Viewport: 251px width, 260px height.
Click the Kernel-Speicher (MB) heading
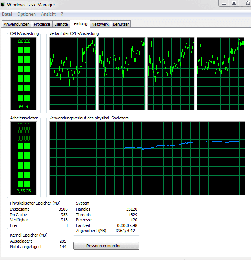(x=29, y=235)
